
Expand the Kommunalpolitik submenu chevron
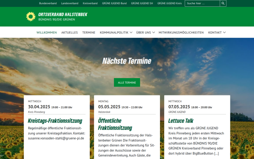pos(131,33)
